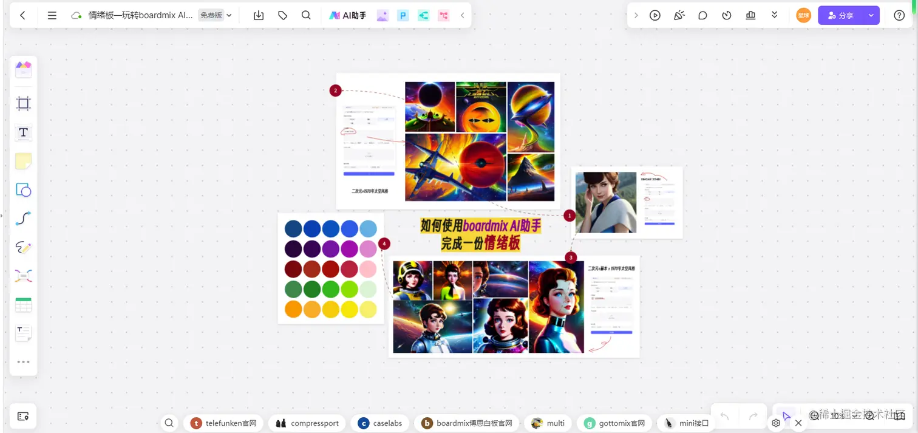The width and height of the screenshot is (918, 433).
Task: Select the Frame tool
Action: (23, 103)
